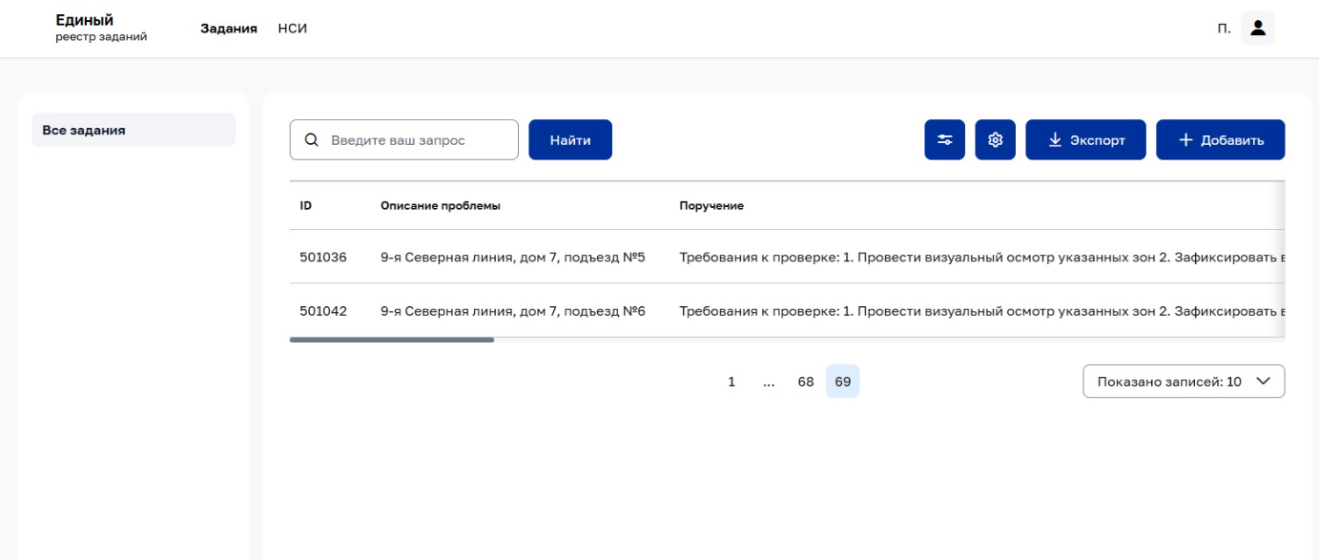Viewport: 1319px width, 560px height.
Task: Click the magnifier icon in search field
Action: (x=311, y=140)
